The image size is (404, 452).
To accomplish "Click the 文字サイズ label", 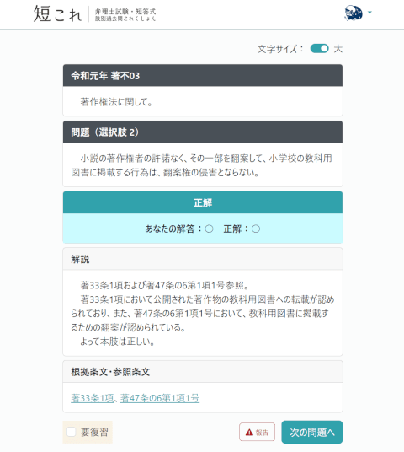I will 279,49.
